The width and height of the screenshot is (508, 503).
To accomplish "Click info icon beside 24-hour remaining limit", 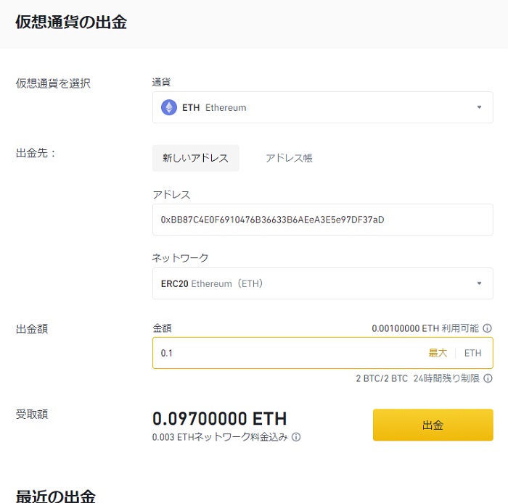I will pyautogui.click(x=488, y=378).
